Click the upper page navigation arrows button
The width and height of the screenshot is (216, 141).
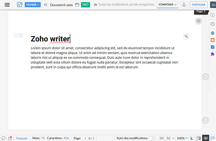tap(205, 77)
